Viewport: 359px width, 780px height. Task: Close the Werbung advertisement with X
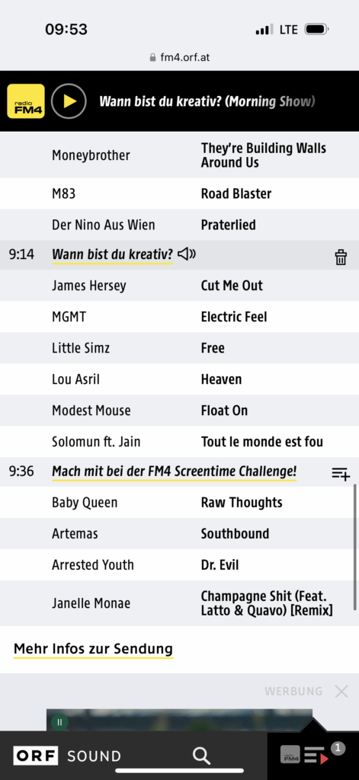pyautogui.click(x=341, y=691)
